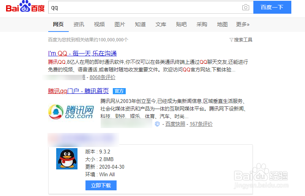Open the 文库 tab
Image resolution: width=305 pixels, height=196 pixels.
tap(161, 24)
